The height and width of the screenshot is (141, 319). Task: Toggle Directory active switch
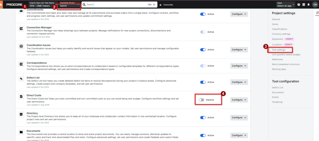tap(203, 117)
